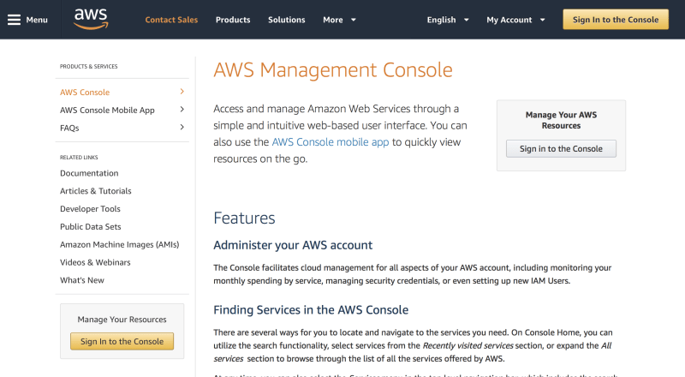Click the chevron next to AWS Console
The image size is (685, 377).
click(x=182, y=92)
